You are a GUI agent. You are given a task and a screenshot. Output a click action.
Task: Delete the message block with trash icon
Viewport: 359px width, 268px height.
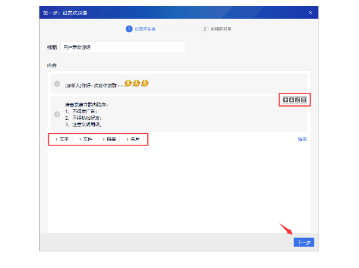tap(304, 99)
